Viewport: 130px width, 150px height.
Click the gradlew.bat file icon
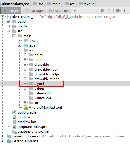point(14,122)
